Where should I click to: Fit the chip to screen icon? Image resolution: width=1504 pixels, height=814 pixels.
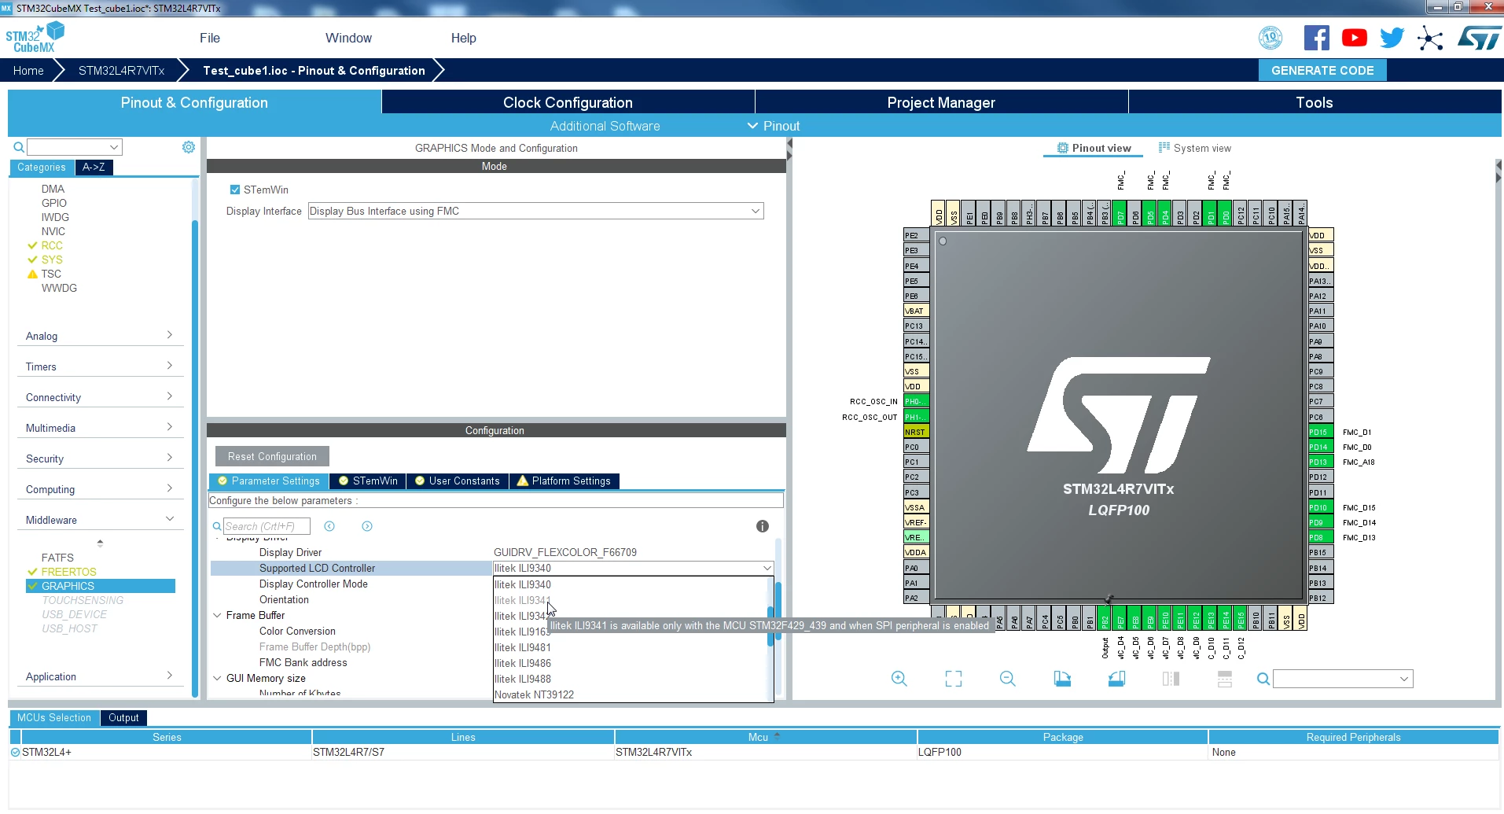pyautogui.click(x=954, y=679)
